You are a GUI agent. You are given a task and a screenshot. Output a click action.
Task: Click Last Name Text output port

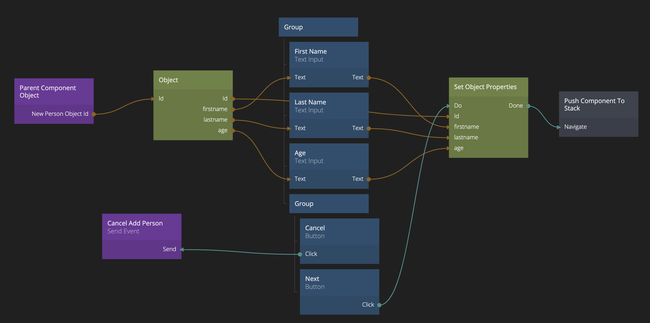point(369,128)
